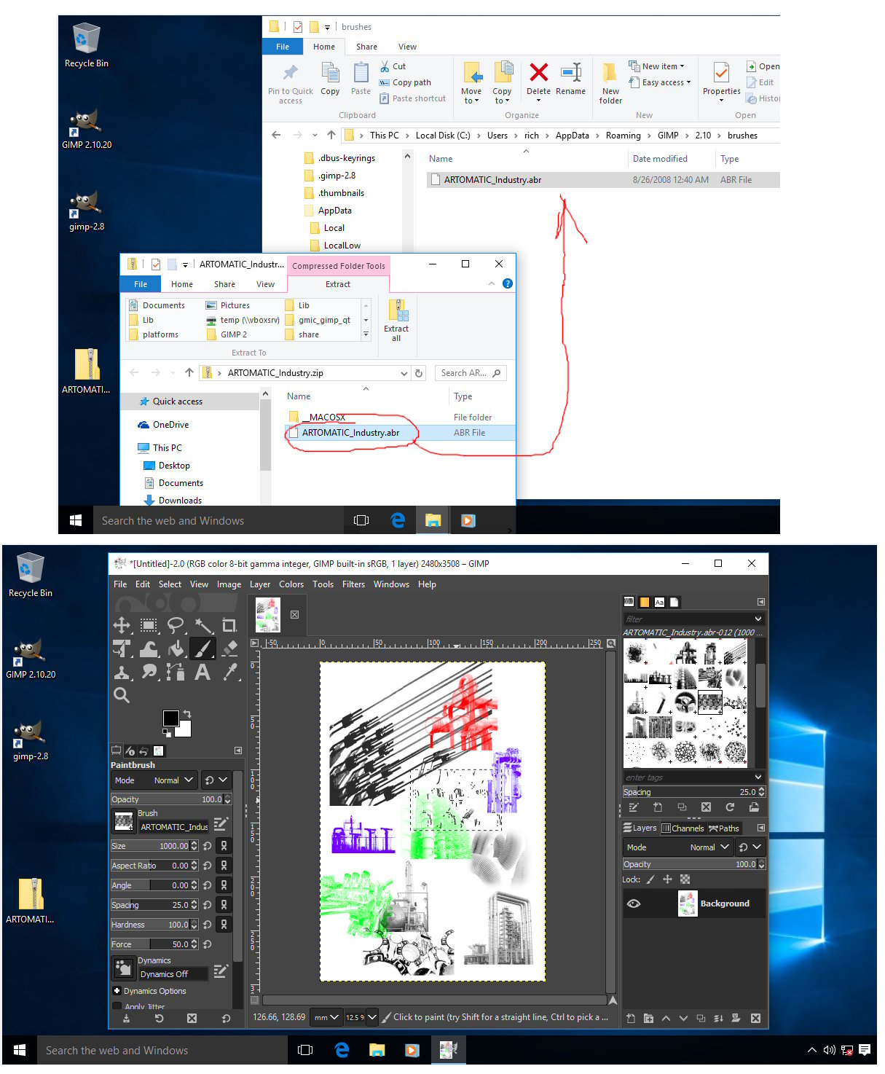
Task: Open brush filter dropdown arrow
Action: point(758,619)
